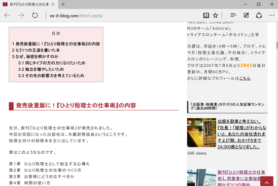Image resolution: width=278 pixels, height=186 pixels.
Task: Click text 第1章 ひとり税理士として独立する心構え
Action: pyautogui.click(x=49, y=164)
